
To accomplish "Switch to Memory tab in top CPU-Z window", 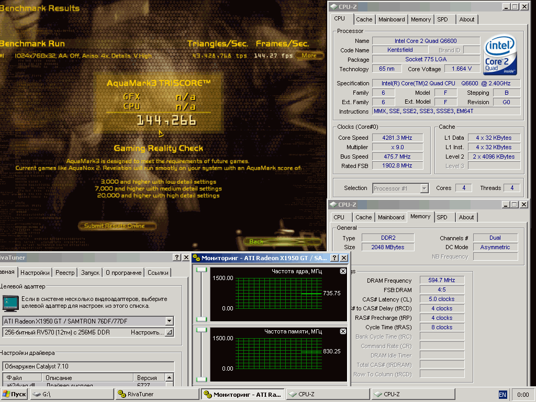I will (421, 19).
